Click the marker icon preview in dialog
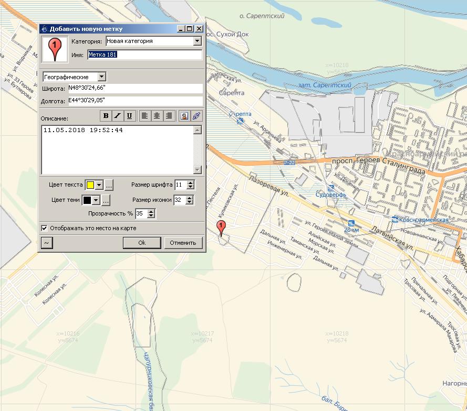The height and width of the screenshot is (411, 467). click(55, 50)
